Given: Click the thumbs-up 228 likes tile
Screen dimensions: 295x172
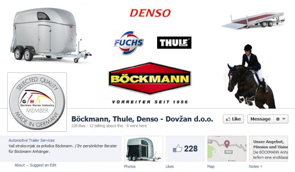Looking at the screenshot, I should pos(185,149).
